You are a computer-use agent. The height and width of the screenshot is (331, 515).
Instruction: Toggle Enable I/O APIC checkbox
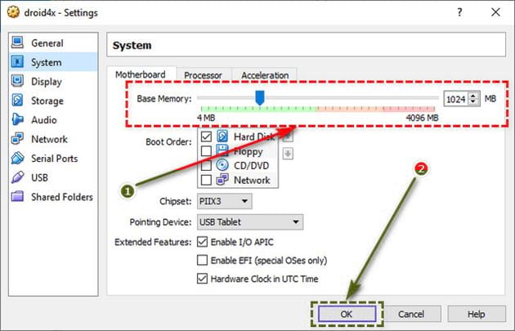pos(203,242)
